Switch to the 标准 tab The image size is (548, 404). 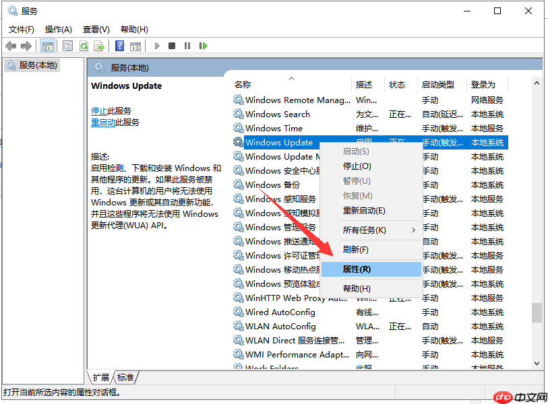[125, 377]
